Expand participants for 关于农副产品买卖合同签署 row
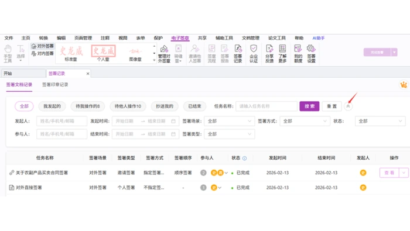This screenshot has width=410, height=231. click(x=226, y=173)
